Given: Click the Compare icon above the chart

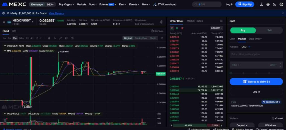Looking at the screenshot, I should (152, 31).
